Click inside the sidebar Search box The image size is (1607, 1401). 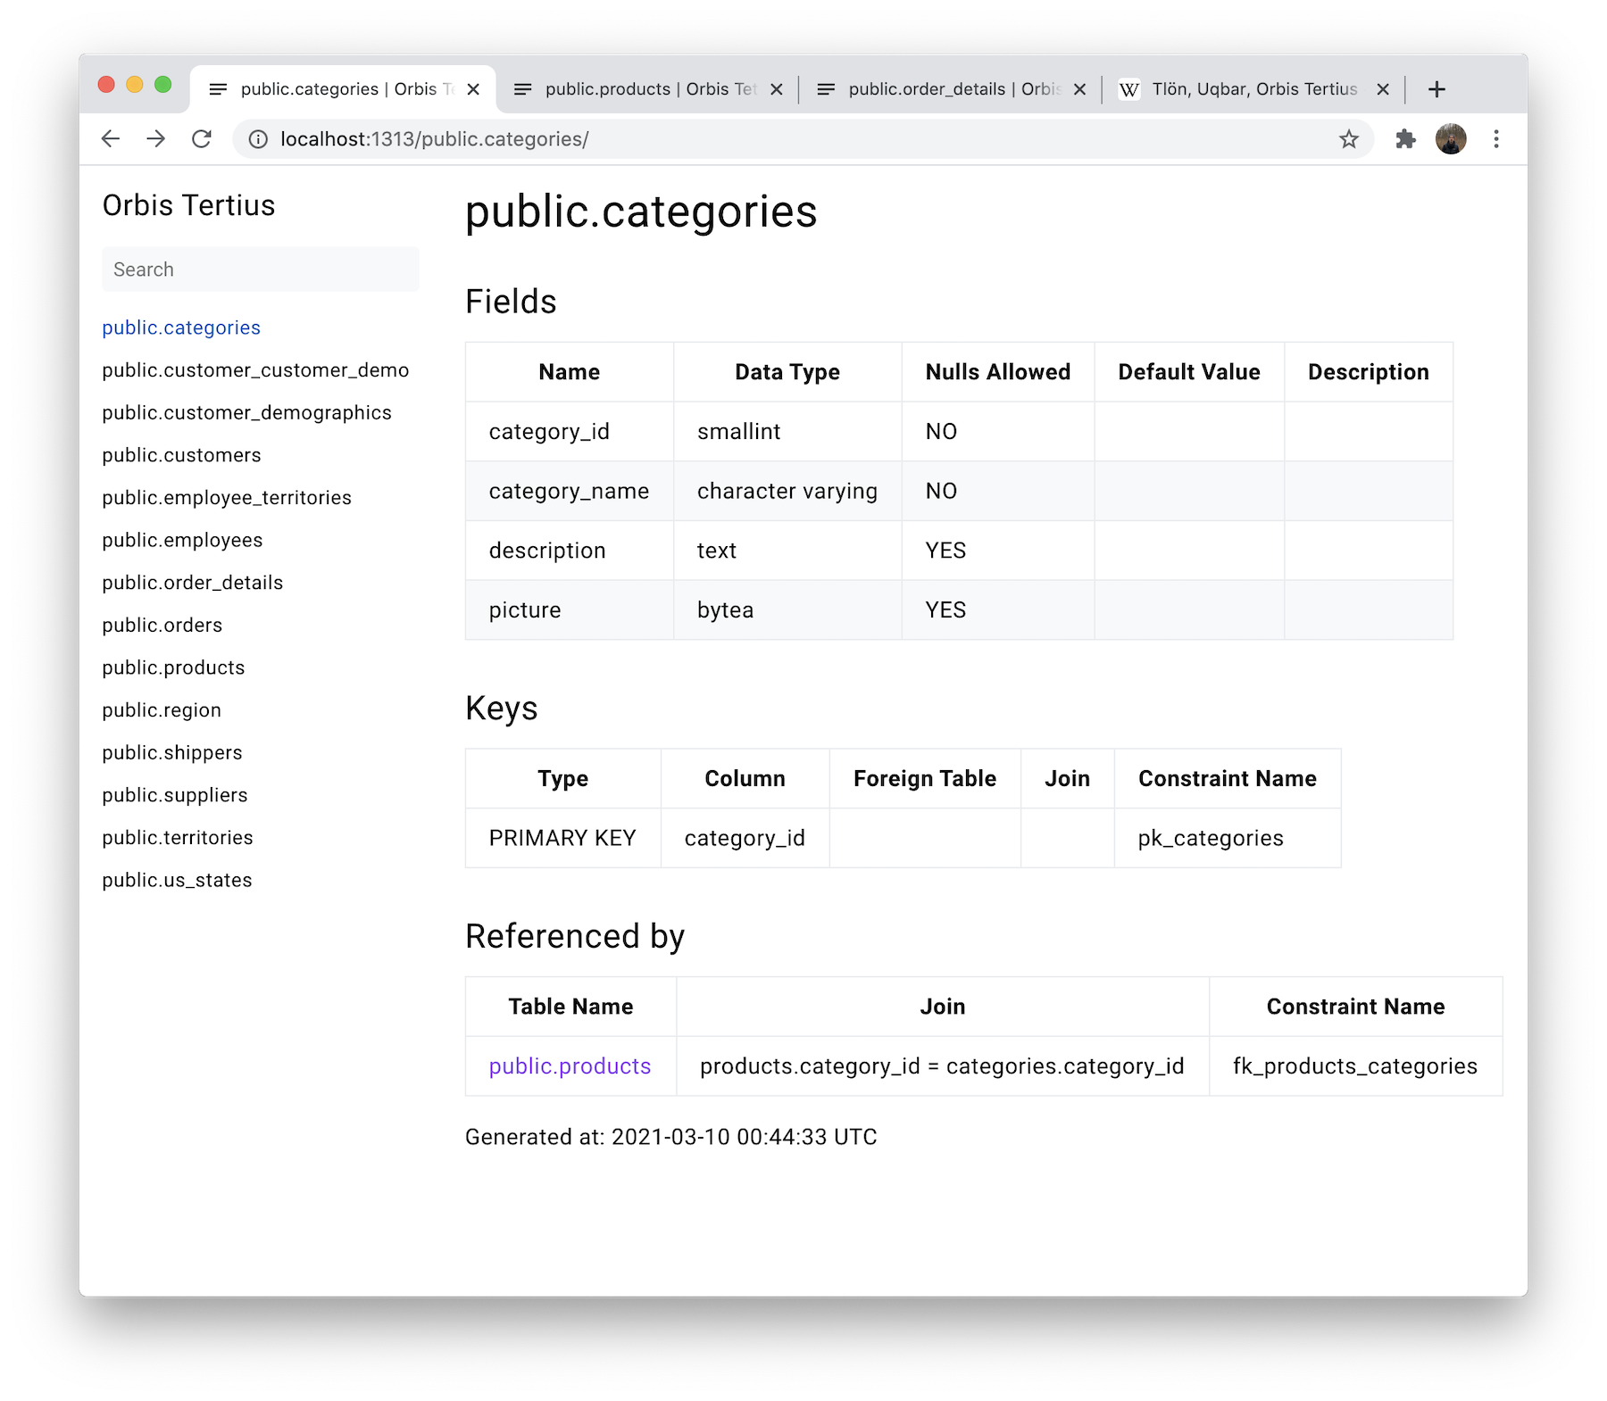[260, 269]
